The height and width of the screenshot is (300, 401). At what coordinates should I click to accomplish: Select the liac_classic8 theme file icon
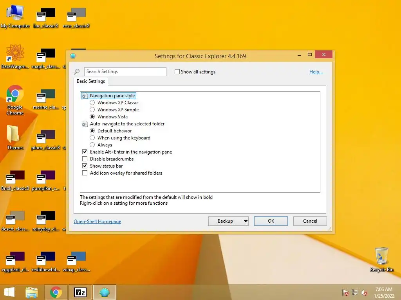tap(46, 17)
